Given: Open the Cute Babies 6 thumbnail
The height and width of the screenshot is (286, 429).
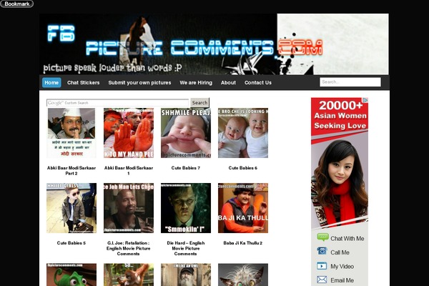Looking at the screenshot, I should [243, 133].
